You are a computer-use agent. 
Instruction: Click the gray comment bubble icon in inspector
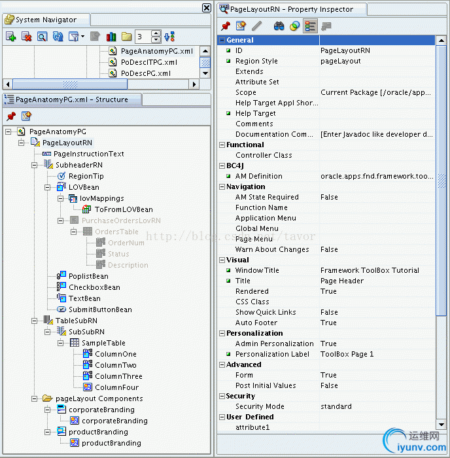pos(326,26)
